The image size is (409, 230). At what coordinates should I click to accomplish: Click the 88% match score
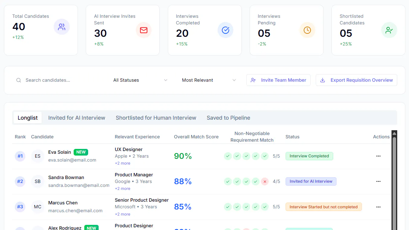[x=183, y=181]
